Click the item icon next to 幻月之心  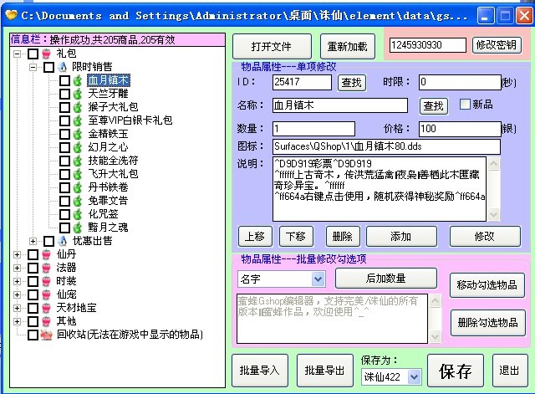coord(77,147)
